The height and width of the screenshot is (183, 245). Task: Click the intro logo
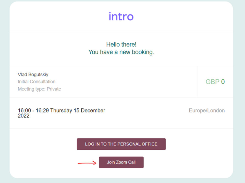121,17
